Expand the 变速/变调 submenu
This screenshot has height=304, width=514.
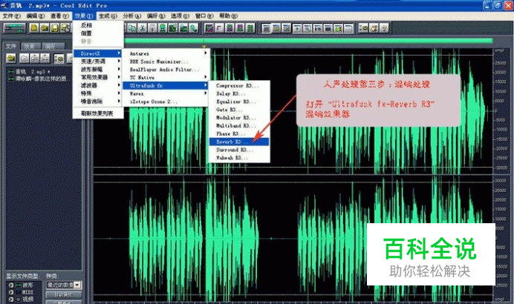98,62
